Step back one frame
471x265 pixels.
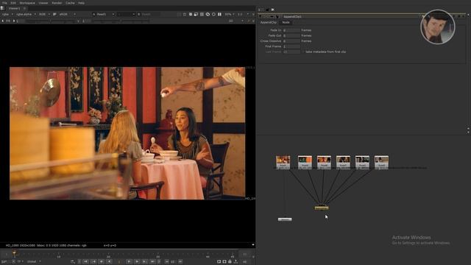102,262
